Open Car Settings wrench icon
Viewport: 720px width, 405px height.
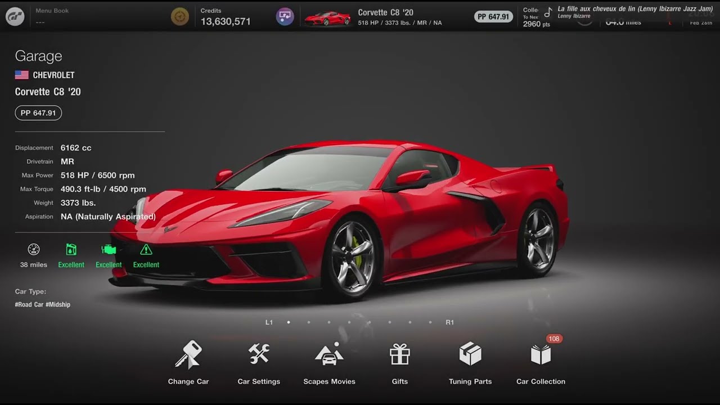259,354
